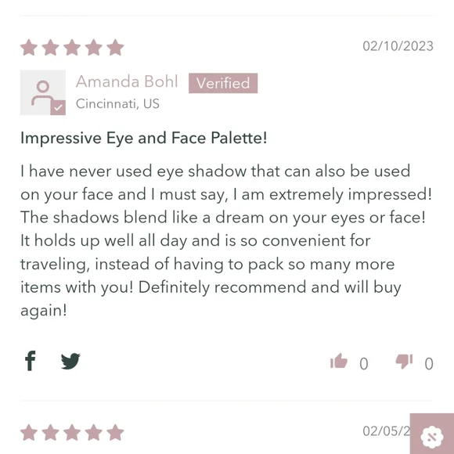Screen dimensions: 454x454
Task: Share the review on Twitter
Action: (70, 361)
